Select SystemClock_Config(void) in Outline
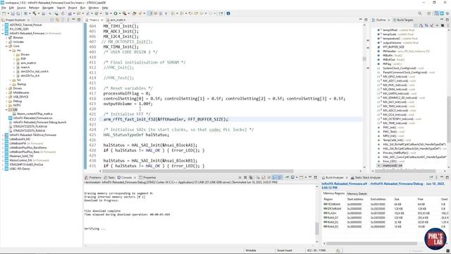This screenshot has height=254, width=451. click(400, 68)
